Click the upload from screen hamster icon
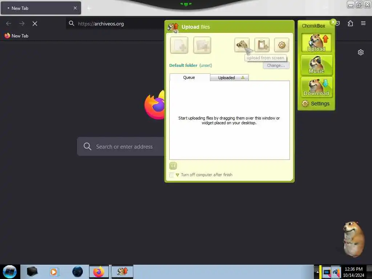This screenshot has height=279, width=372. point(242,45)
